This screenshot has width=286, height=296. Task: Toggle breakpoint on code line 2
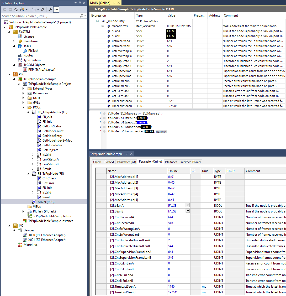click(x=104, y=118)
